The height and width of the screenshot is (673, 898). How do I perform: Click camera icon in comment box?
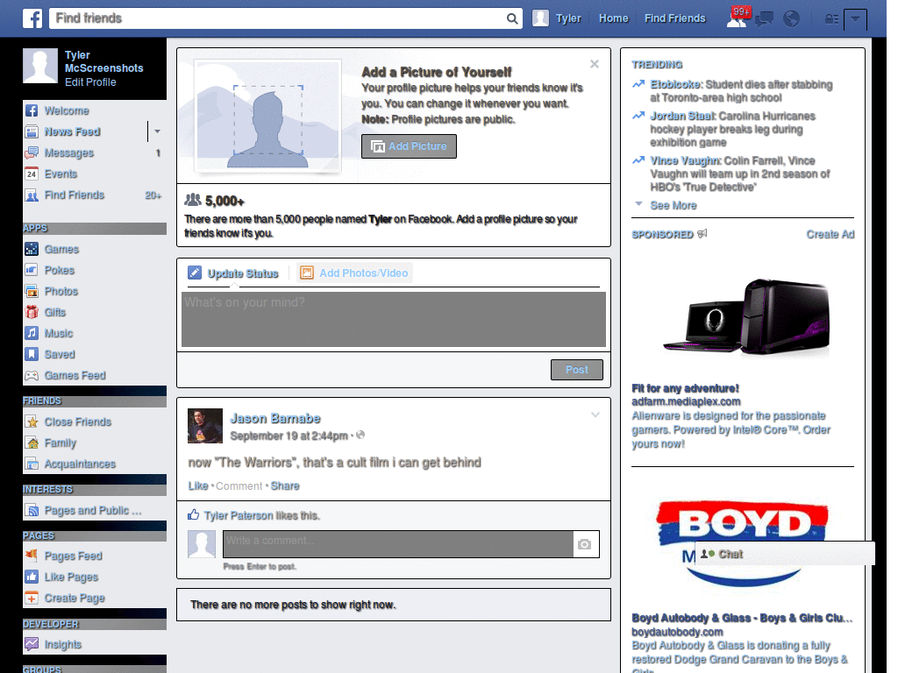pyautogui.click(x=585, y=544)
